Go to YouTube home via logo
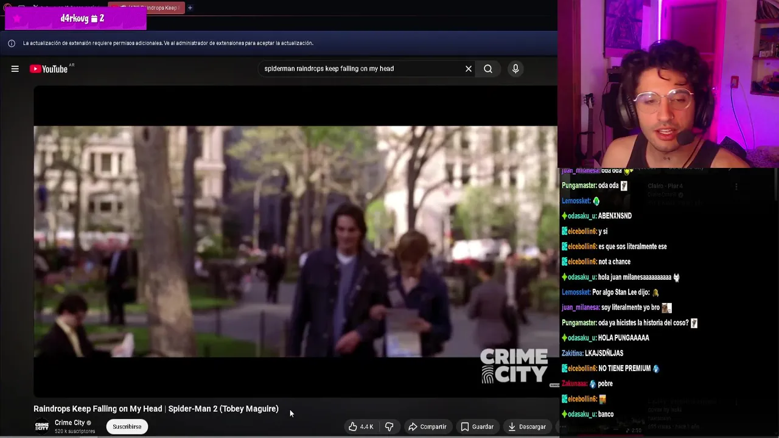Viewport: 779px width, 438px height. click(x=49, y=69)
